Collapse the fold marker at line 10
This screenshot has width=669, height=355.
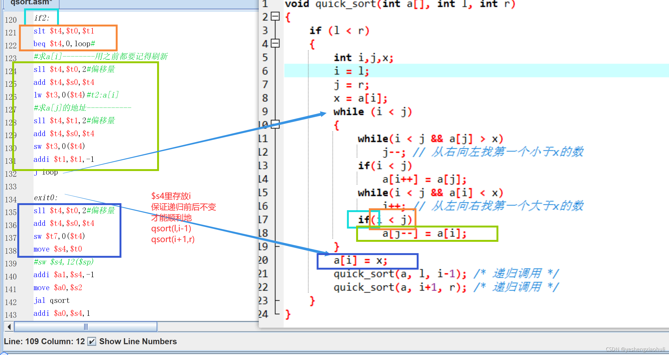click(x=275, y=124)
